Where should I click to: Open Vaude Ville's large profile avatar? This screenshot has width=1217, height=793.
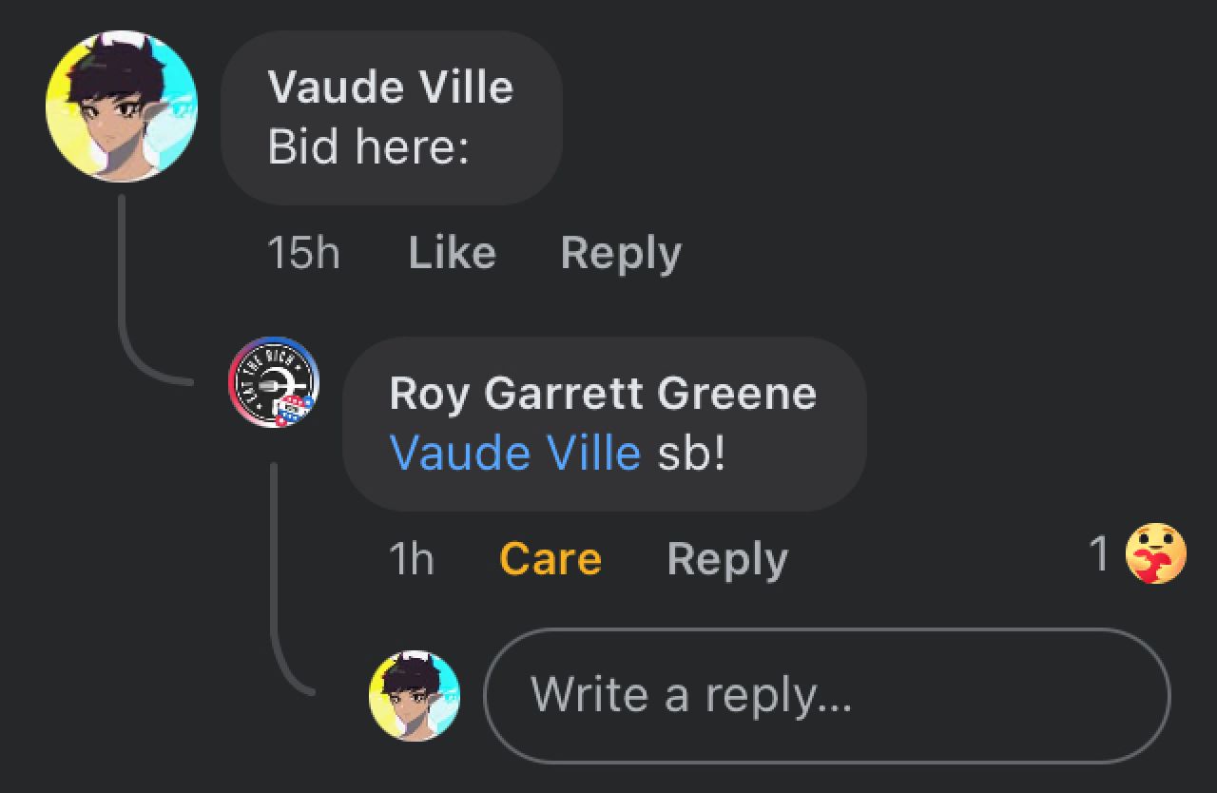(122, 106)
